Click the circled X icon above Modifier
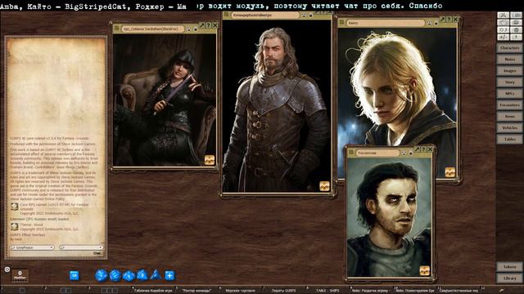Image resolution: width=524 pixels, height=294 pixels. pos(7,269)
